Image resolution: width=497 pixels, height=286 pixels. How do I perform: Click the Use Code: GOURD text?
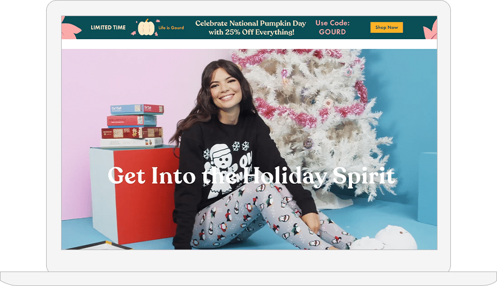[332, 27]
